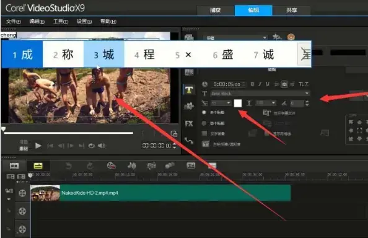This screenshot has height=238, width=368.
Task: Enable the 文字背景 checkbox
Action: coord(204,133)
